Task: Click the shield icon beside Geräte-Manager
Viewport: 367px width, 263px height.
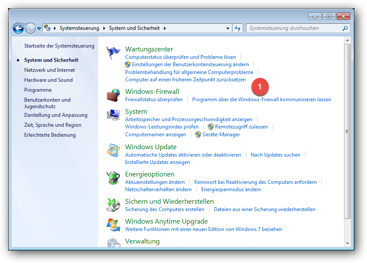Action: 198,135
